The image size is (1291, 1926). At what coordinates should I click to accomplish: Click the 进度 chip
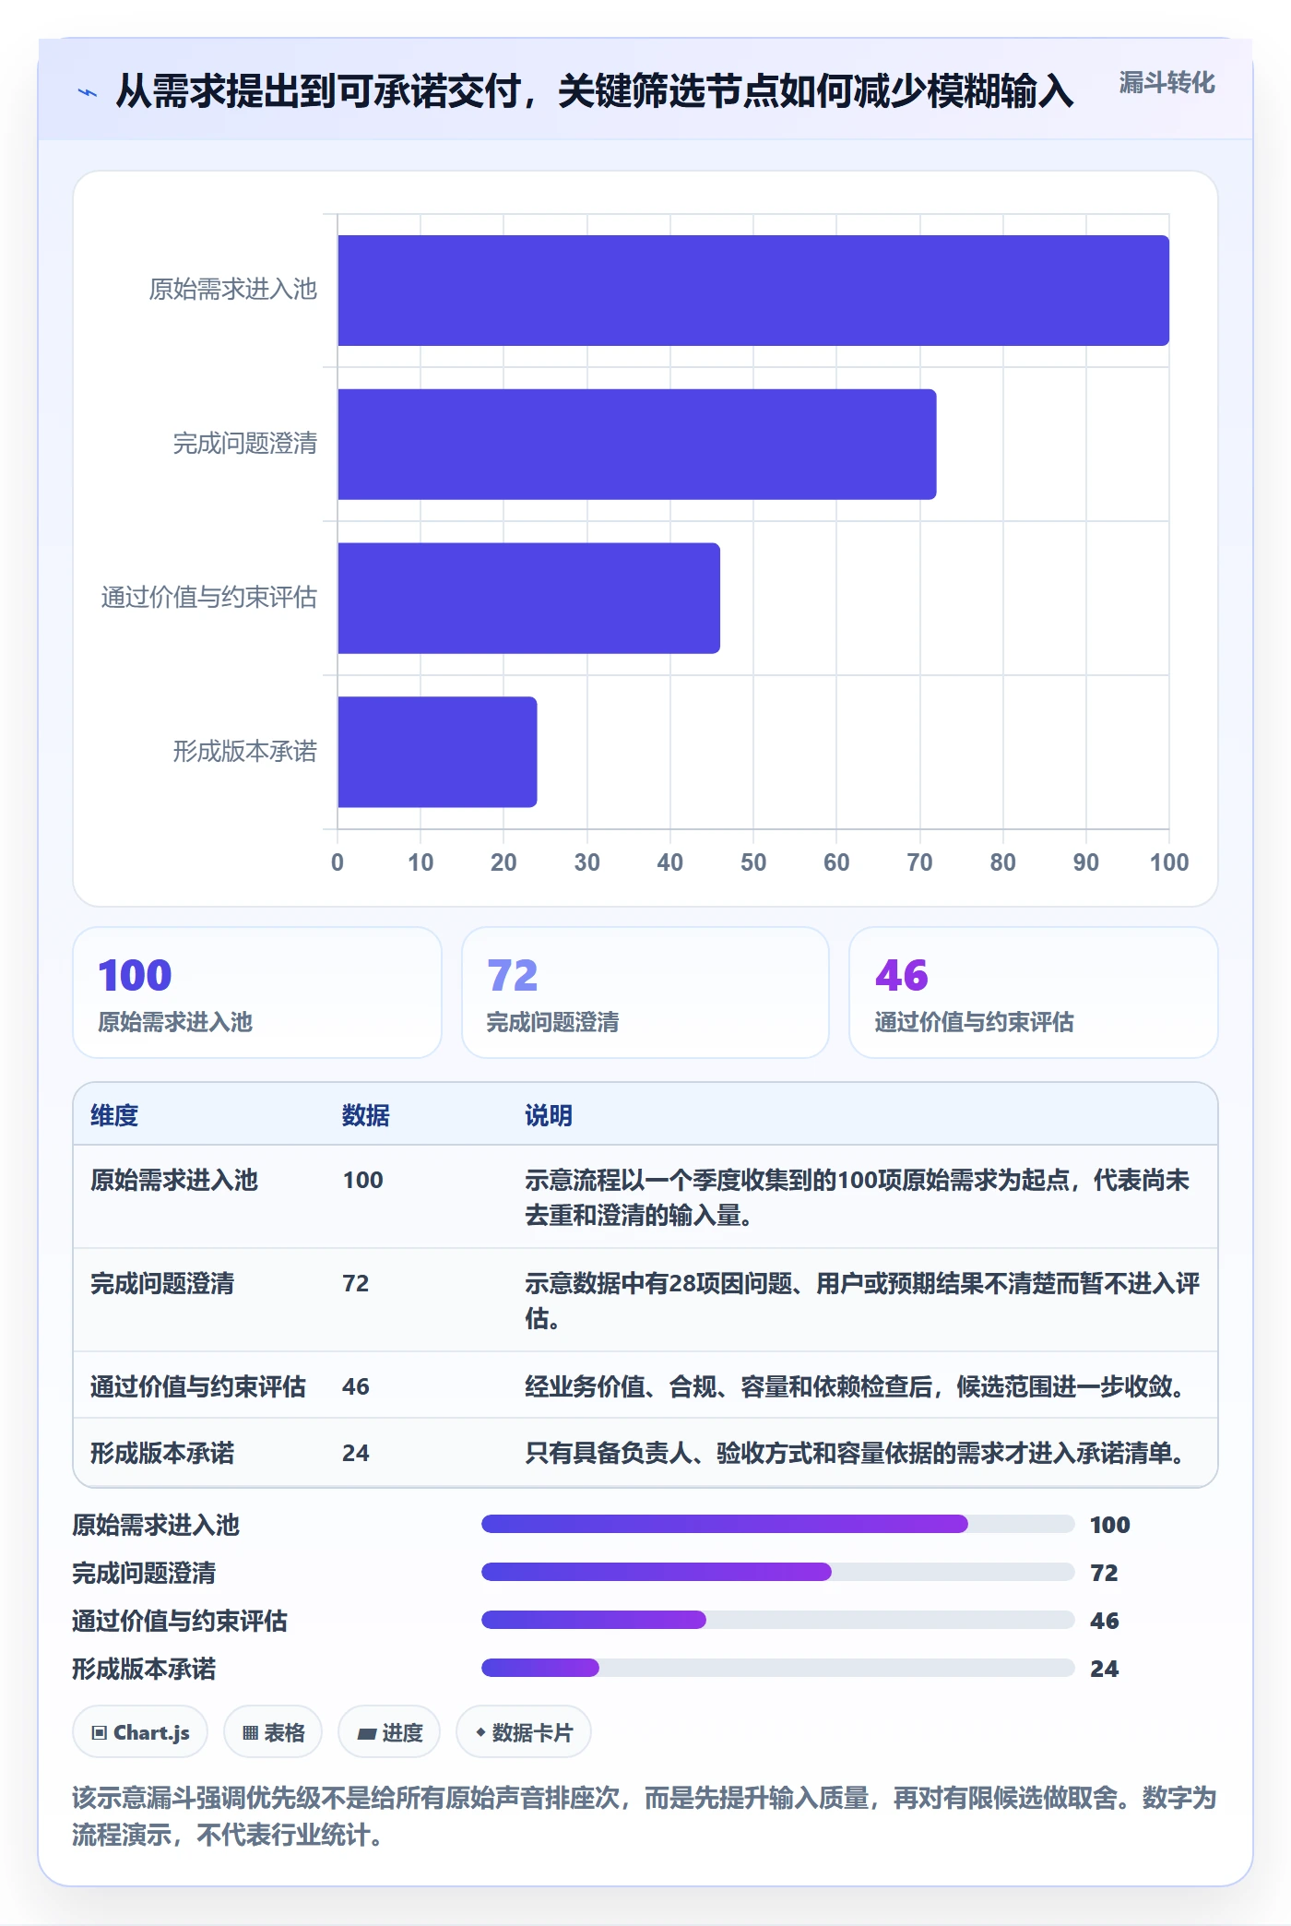[389, 1732]
